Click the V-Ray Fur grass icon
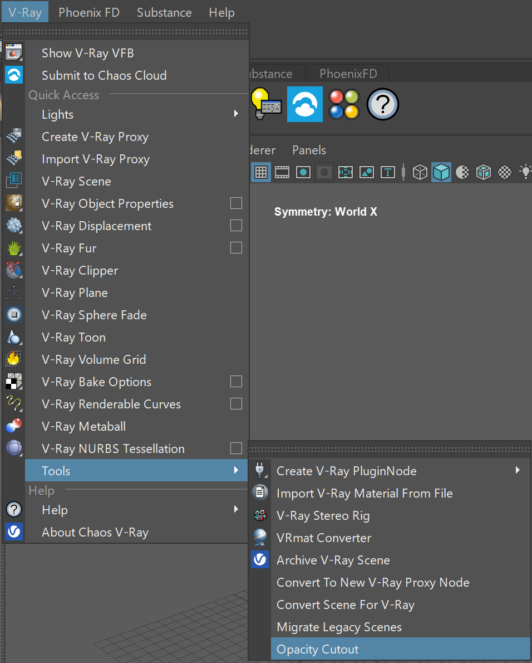The image size is (532, 663). [13, 248]
